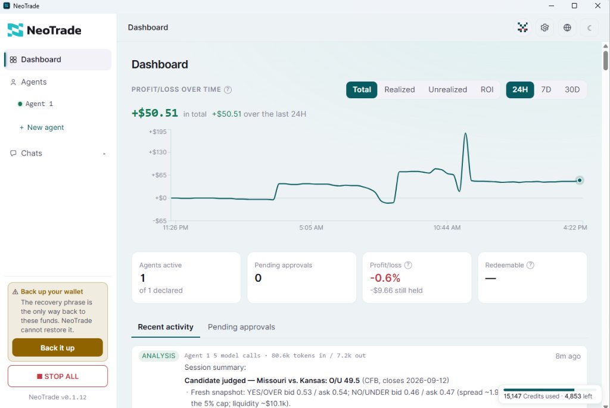610x408 pixels.
Task: Click the Agents active card
Action: pyautogui.click(x=186, y=278)
